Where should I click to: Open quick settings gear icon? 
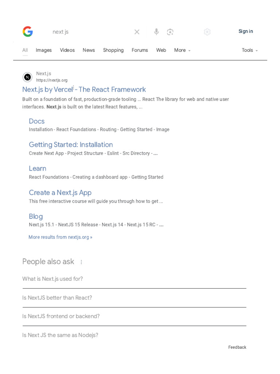point(207,32)
